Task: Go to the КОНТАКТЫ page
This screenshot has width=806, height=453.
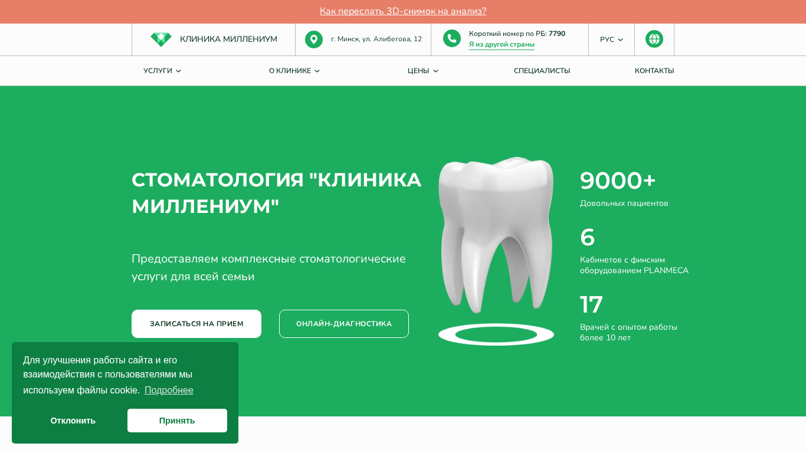Action: [654, 71]
